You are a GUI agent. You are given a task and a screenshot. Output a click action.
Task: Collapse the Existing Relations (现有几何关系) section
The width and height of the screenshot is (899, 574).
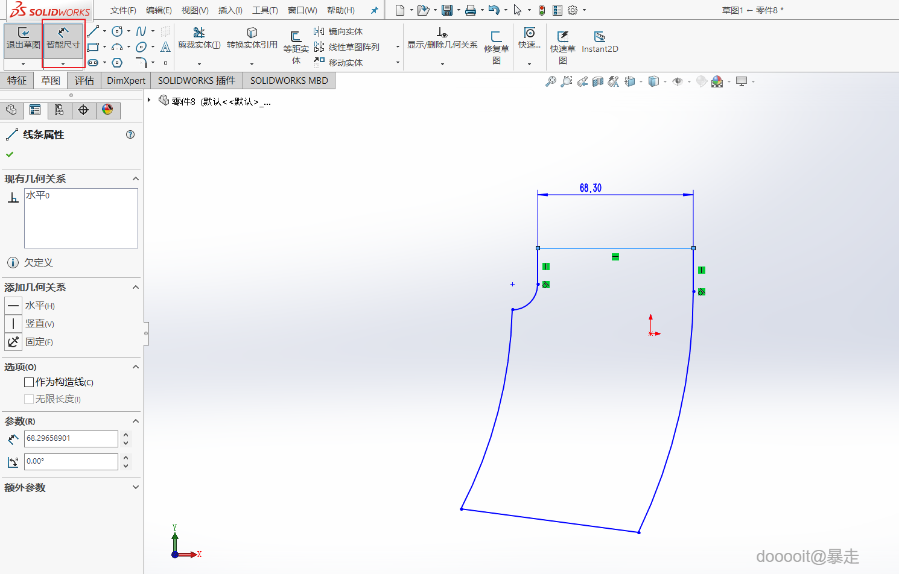point(136,178)
